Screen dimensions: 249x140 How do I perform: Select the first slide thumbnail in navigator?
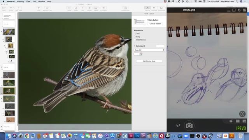pos(9,16)
